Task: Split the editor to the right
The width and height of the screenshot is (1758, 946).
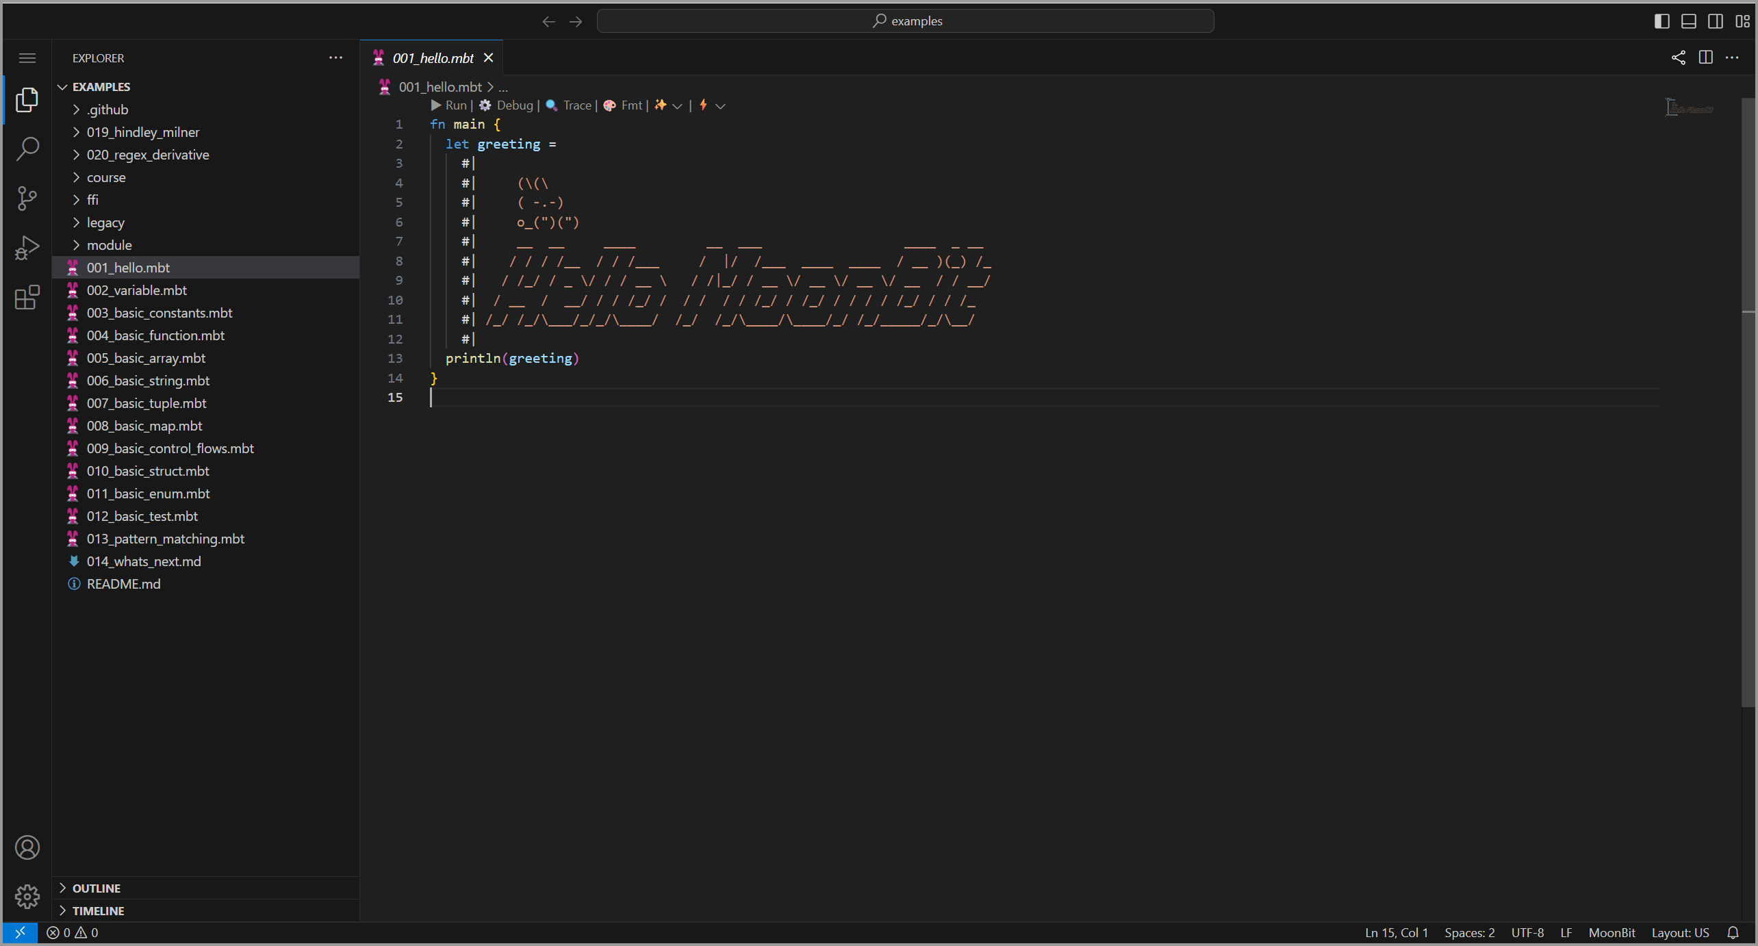Action: coord(1706,58)
